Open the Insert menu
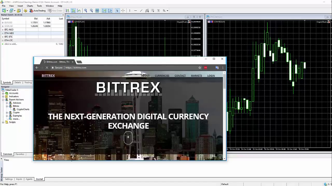The height and width of the screenshot is (186, 332). pyautogui.click(x=20, y=6)
